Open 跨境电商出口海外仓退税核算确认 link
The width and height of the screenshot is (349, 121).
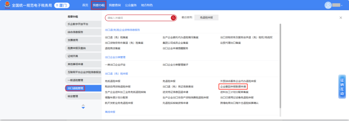tap(239, 103)
